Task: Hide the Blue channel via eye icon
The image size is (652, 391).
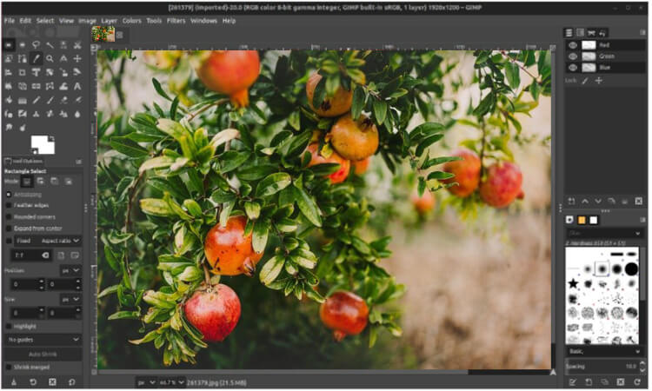Action: point(573,67)
